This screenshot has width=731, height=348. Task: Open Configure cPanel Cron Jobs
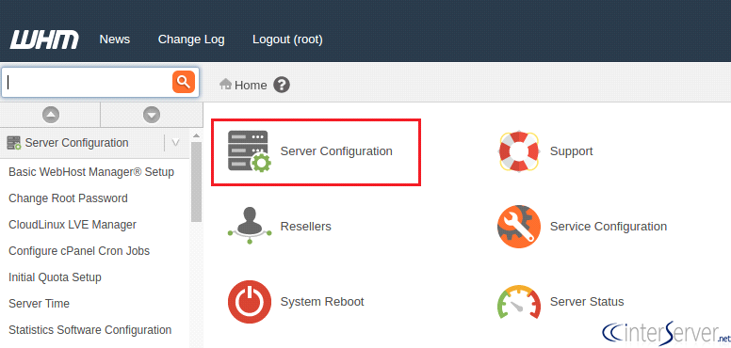coord(79,251)
